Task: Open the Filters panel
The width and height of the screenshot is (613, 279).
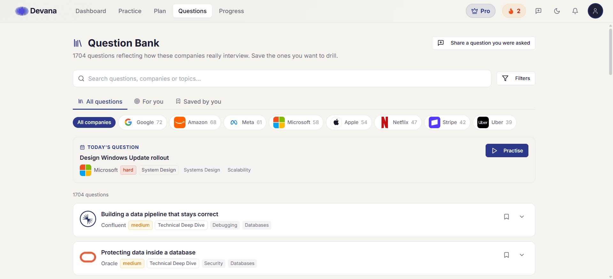Action: coord(516,78)
